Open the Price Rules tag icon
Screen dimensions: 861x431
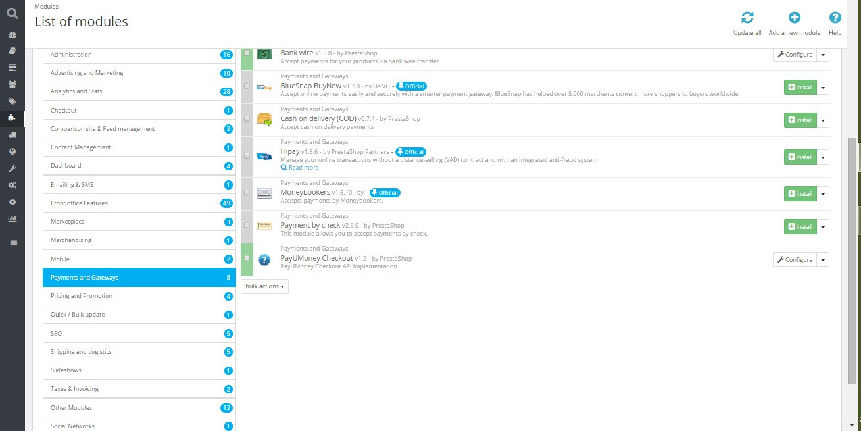pyautogui.click(x=12, y=101)
